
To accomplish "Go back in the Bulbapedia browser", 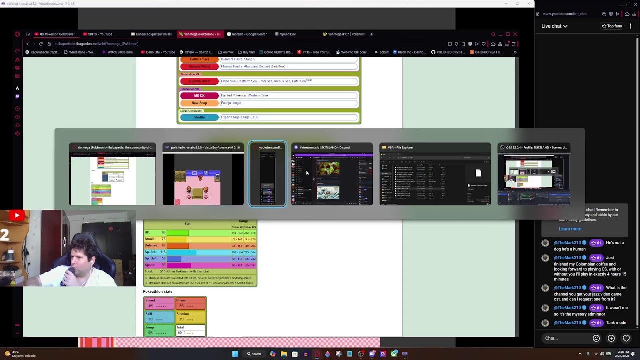I will coord(27,44).
